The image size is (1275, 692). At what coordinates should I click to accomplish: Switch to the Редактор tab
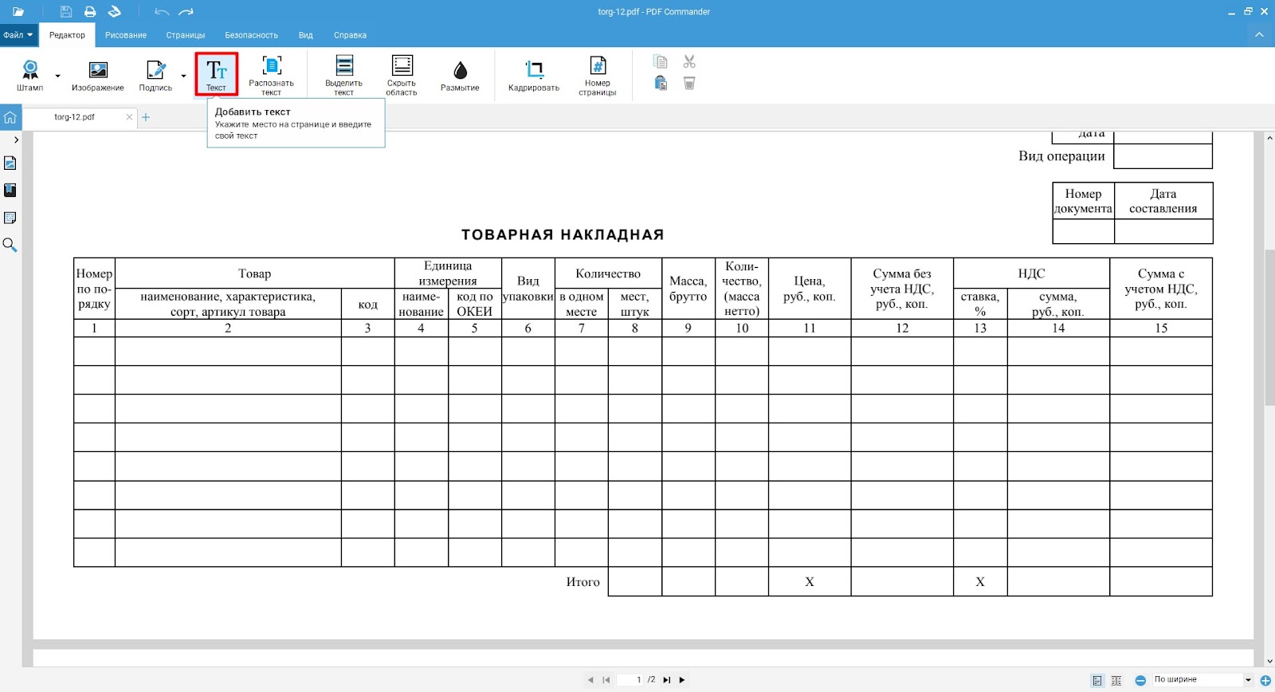(67, 35)
